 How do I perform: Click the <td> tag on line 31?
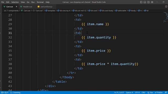tap(78, 33)
